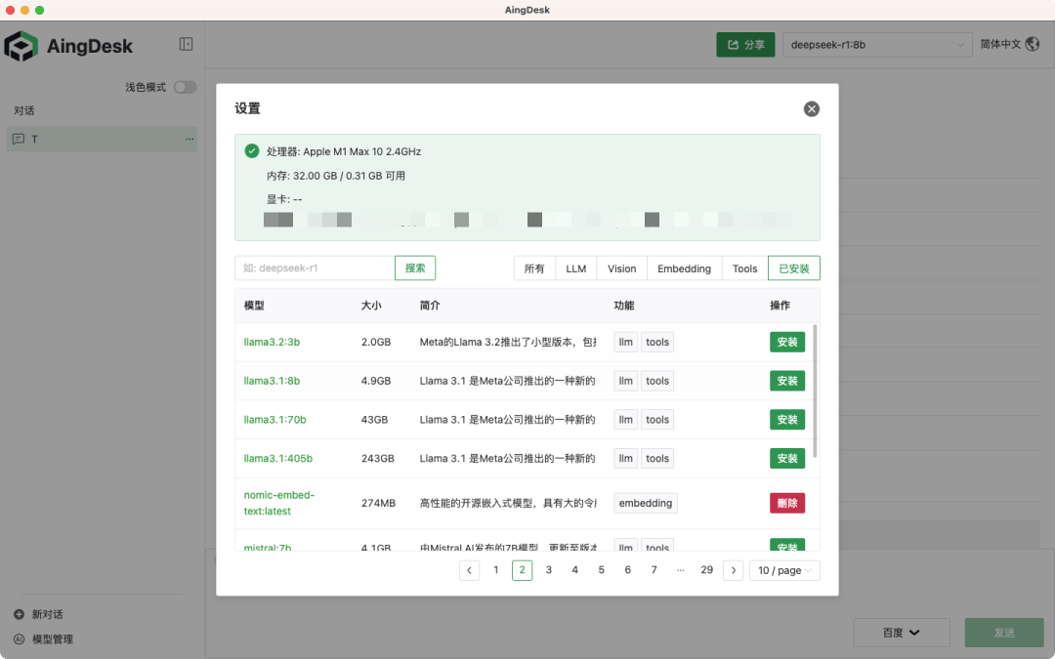Click the macOS green zoom window button

pyautogui.click(x=40, y=10)
